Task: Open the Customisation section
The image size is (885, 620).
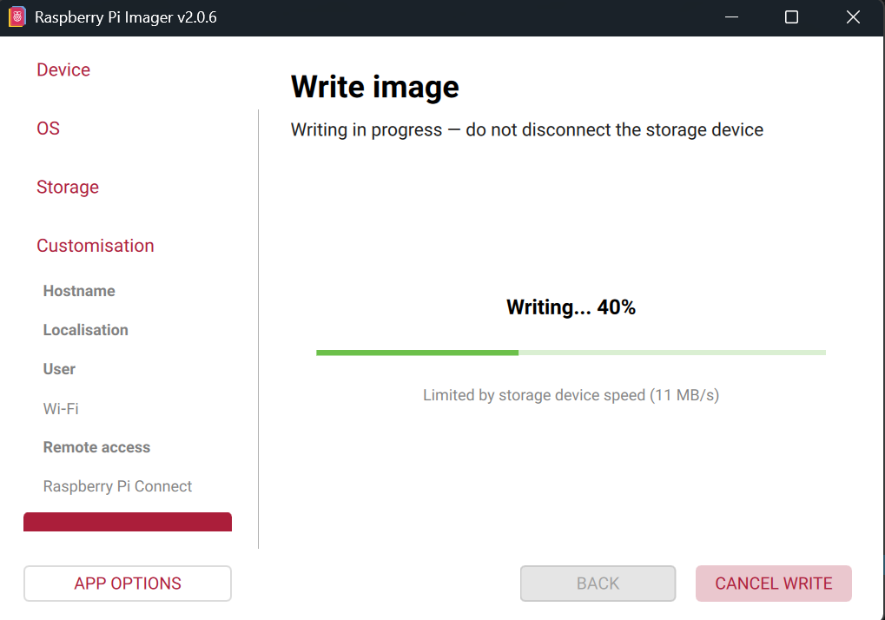Action: point(96,246)
